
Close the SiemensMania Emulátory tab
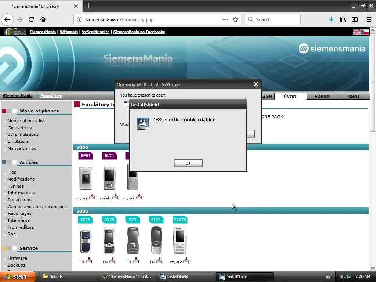[x=76, y=6]
